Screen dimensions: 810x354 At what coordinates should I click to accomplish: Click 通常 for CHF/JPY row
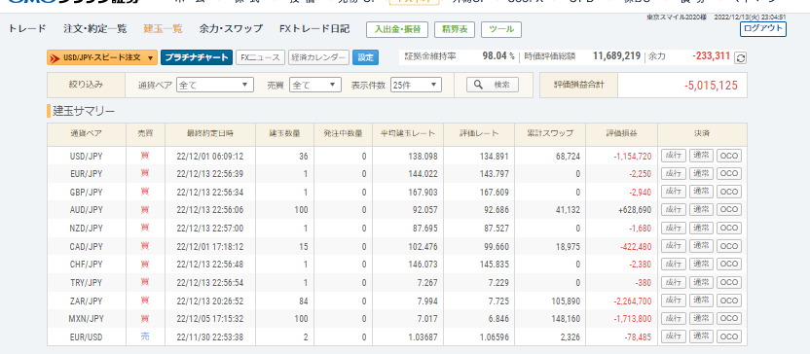(701, 264)
